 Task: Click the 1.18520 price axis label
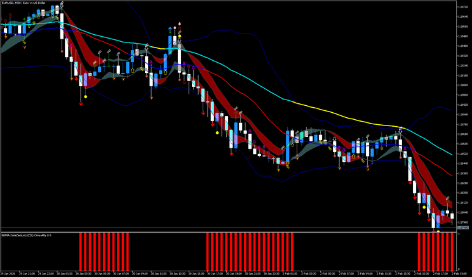(x=462, y=154)
